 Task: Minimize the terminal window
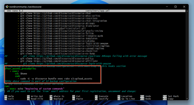pyautogui.click(x=167, y=7)
